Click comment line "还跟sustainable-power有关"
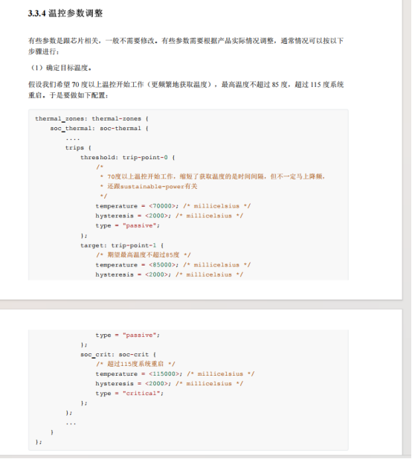The height and width of the screenshot is (459, 412). (x=149, y=187)
